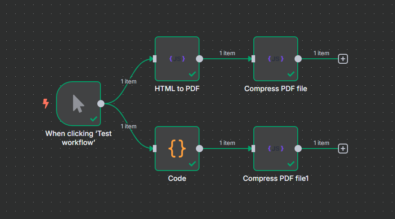395x219 pixels.
Task: Click '1 item' label between HTML to PDF and Compress PDF file
Action: point(227,53)
